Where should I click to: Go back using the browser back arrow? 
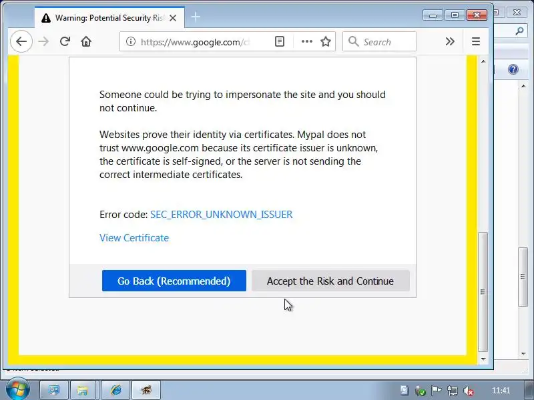[x=21, y=41]
